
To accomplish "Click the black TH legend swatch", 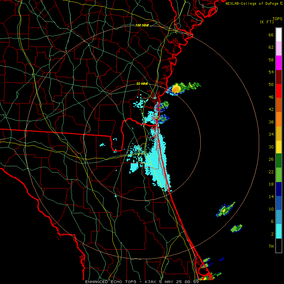I will click(279, 246).
